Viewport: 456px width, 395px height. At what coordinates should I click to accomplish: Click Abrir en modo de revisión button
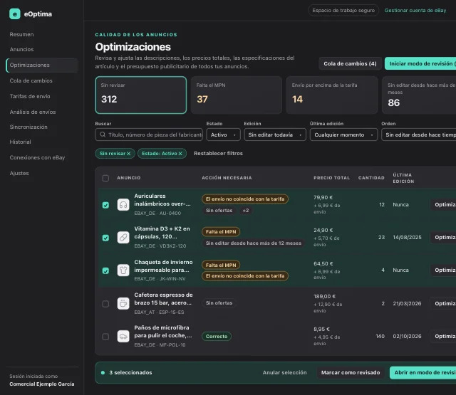pos(423,373)
